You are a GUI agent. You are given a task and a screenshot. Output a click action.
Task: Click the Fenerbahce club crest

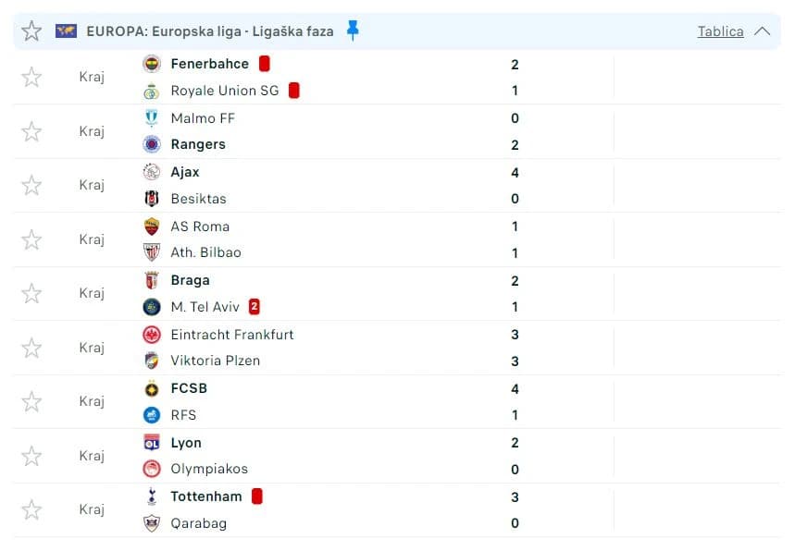[152, 64]
